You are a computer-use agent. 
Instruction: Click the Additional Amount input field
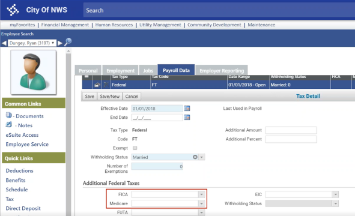click(x=291, y=130)
